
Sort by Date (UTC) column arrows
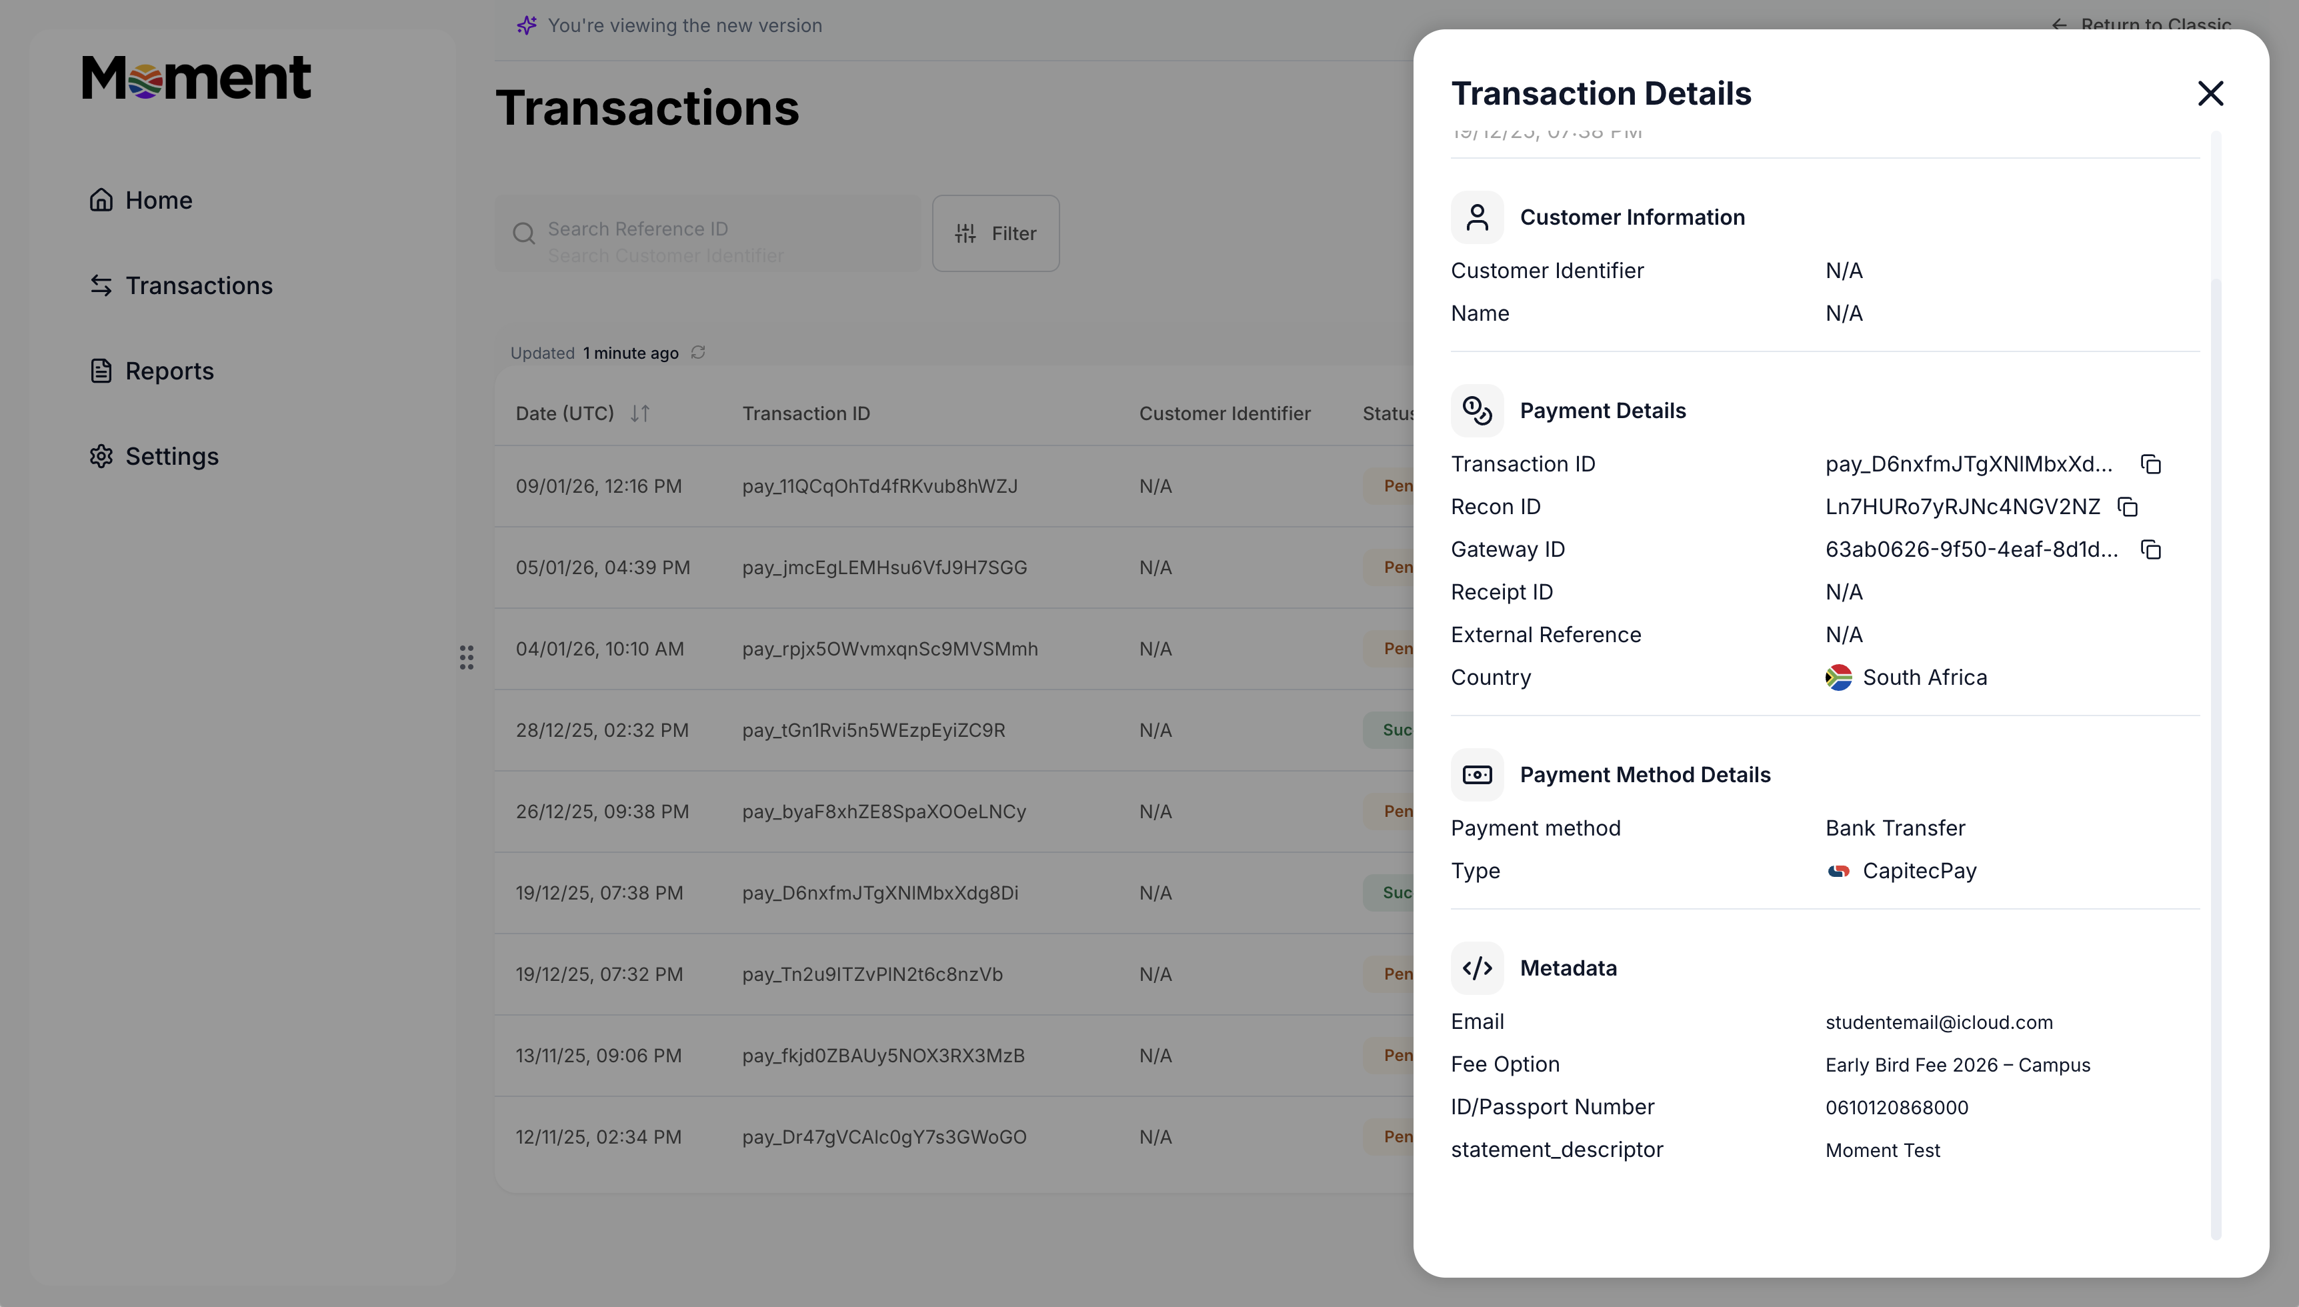tap(640, 414)
